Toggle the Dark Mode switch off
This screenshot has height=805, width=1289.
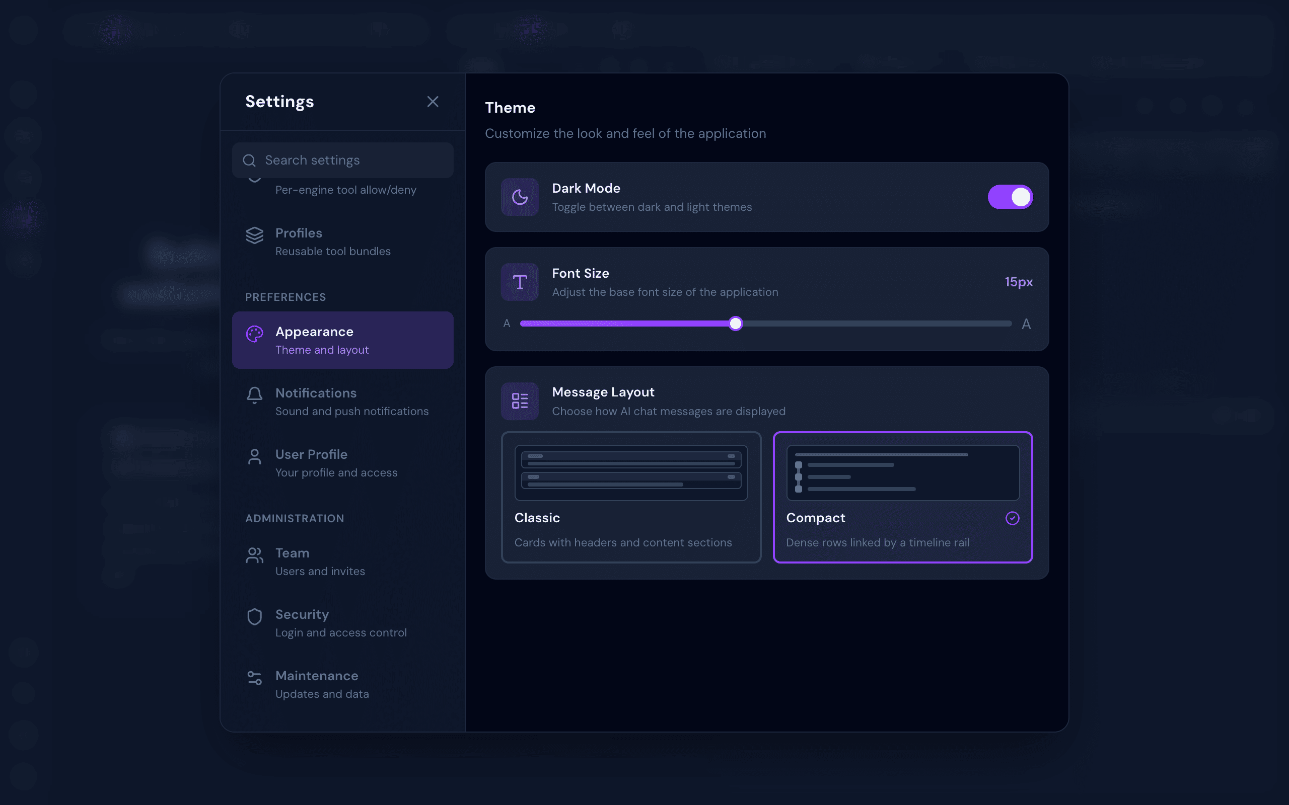pyautogui.click(x=1010, y=197)
